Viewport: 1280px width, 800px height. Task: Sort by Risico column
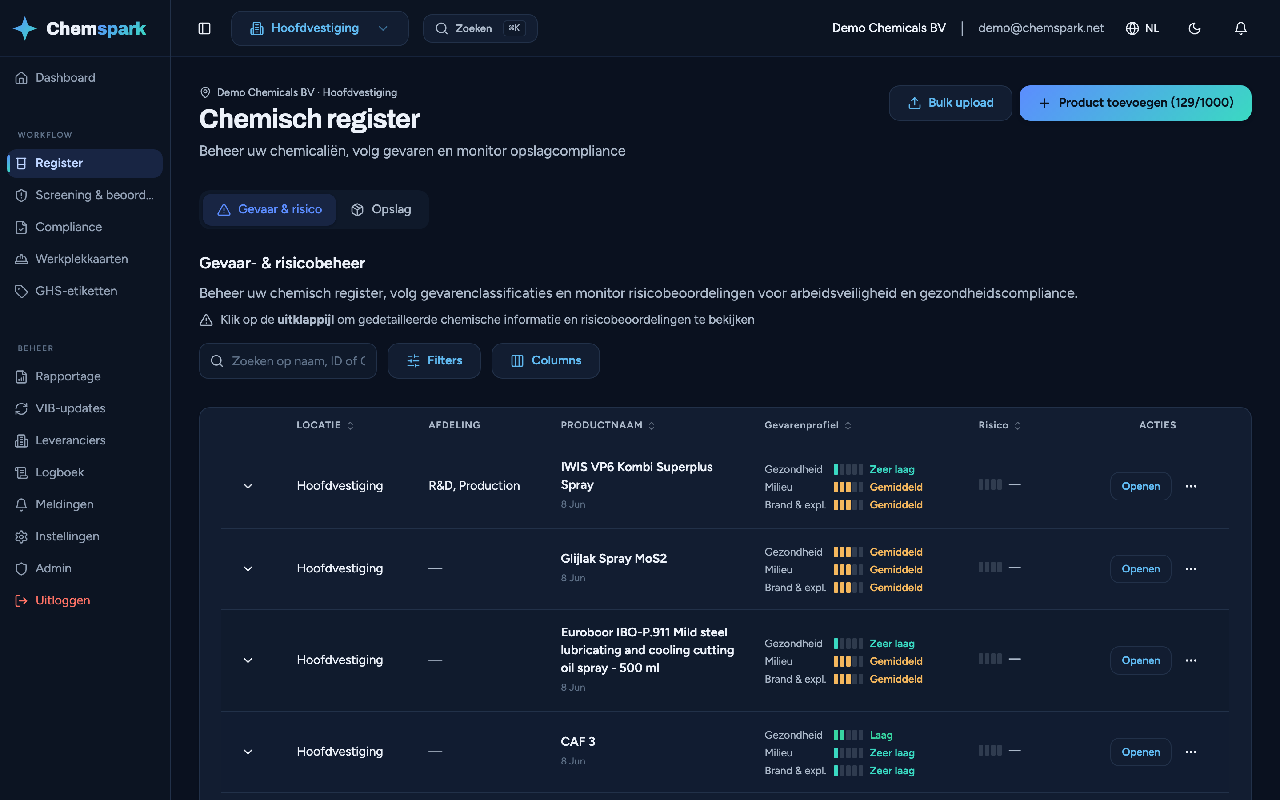(x=1000, y=425)
